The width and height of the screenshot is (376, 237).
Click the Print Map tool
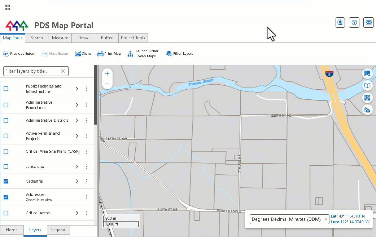[x=109, y=54]
